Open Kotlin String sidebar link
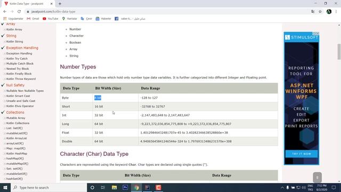This screenshot has height=192, width=341. click(x=14, y=42)
